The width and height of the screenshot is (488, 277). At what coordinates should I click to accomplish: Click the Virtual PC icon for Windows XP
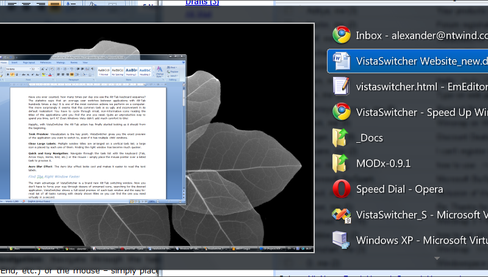tap(341, 240)
